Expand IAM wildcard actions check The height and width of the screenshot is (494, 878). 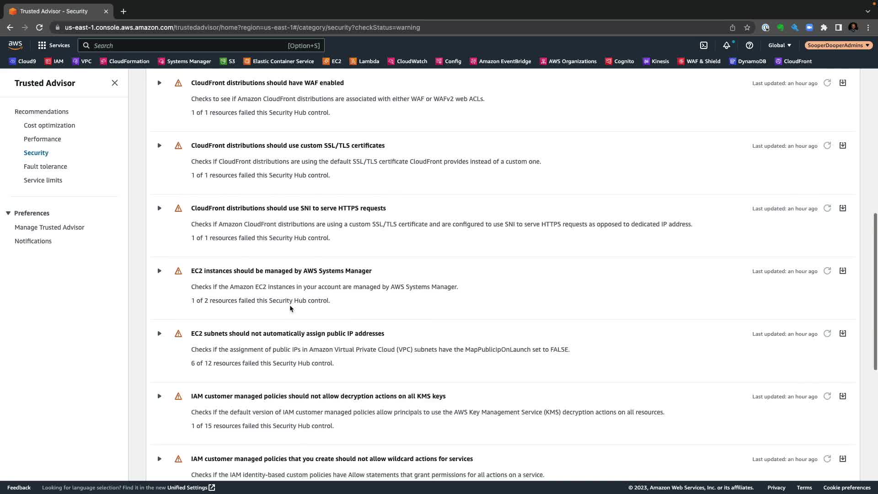click(x=159, y=459)
